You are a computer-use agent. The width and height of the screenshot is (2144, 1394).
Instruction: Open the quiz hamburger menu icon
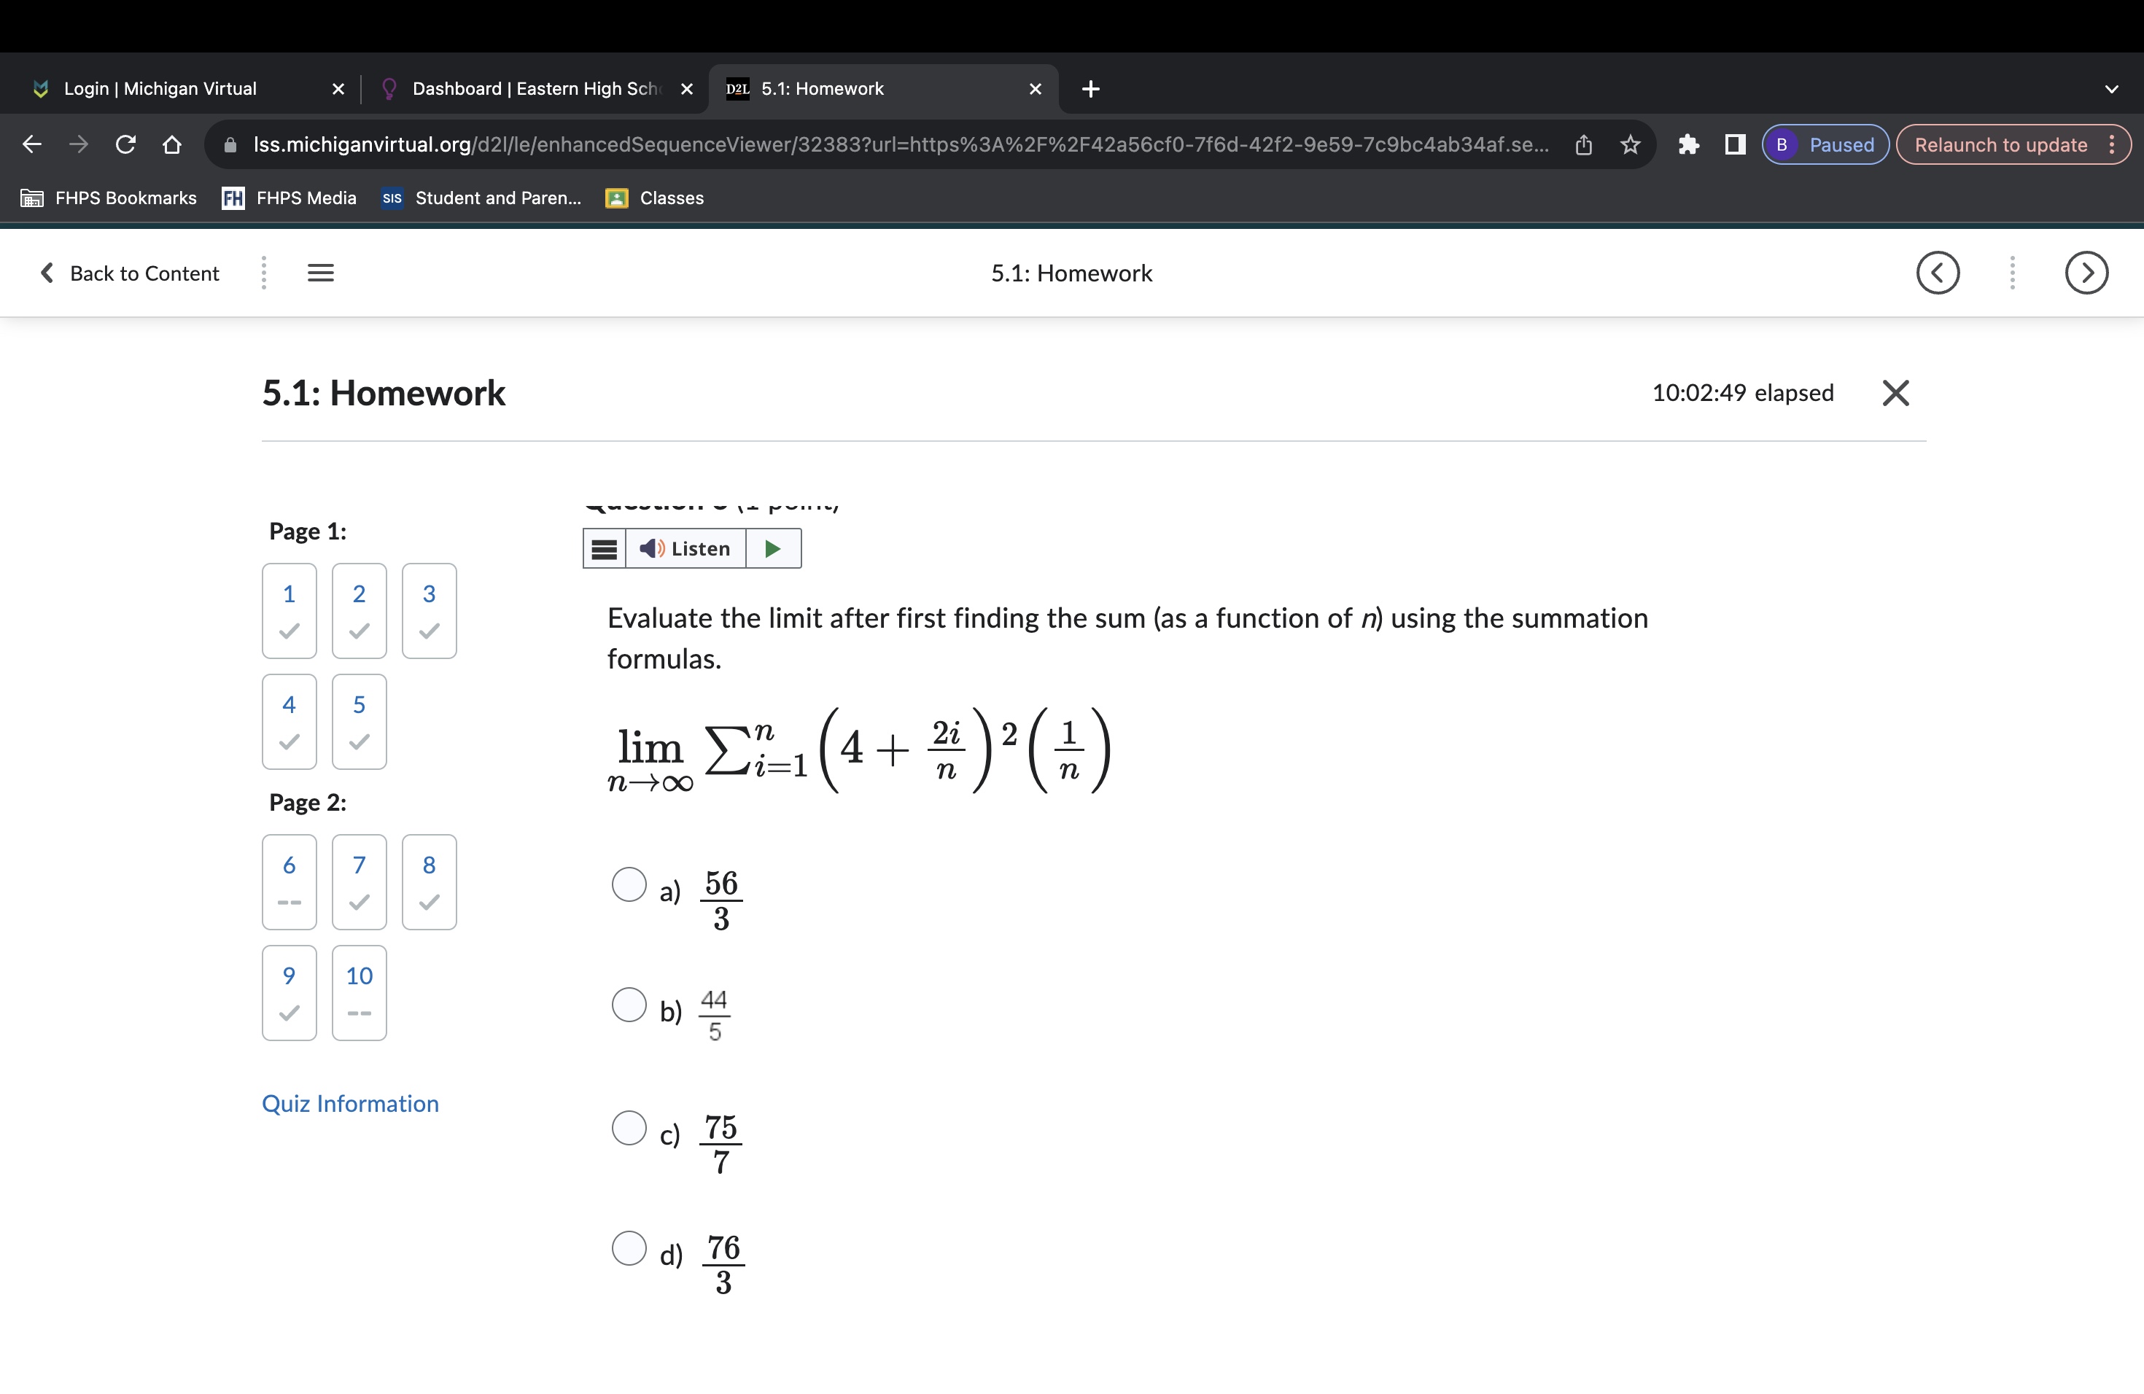click(321, 272)
